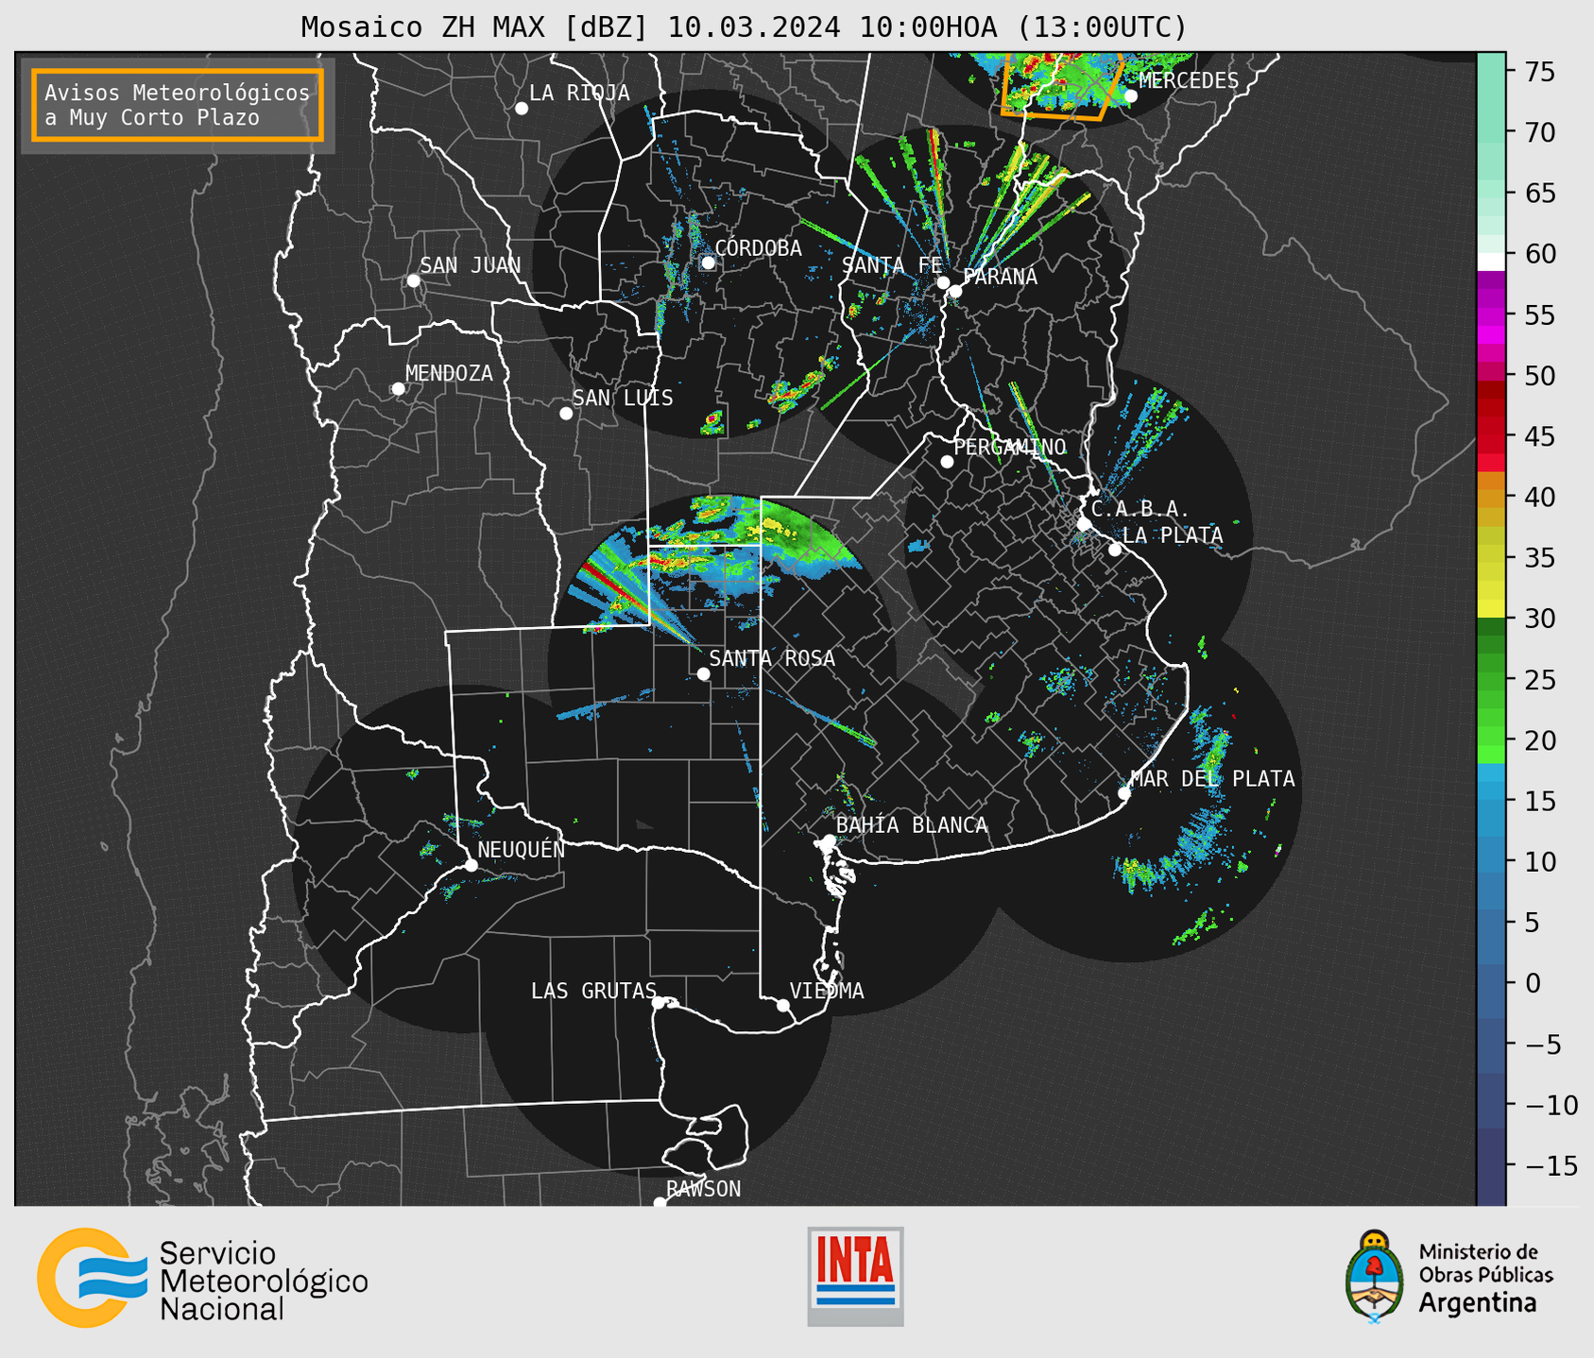Click the C.A.B.A. city marker dot
Viewport: 1594px width, 1358px height.
coord(1085,523)
